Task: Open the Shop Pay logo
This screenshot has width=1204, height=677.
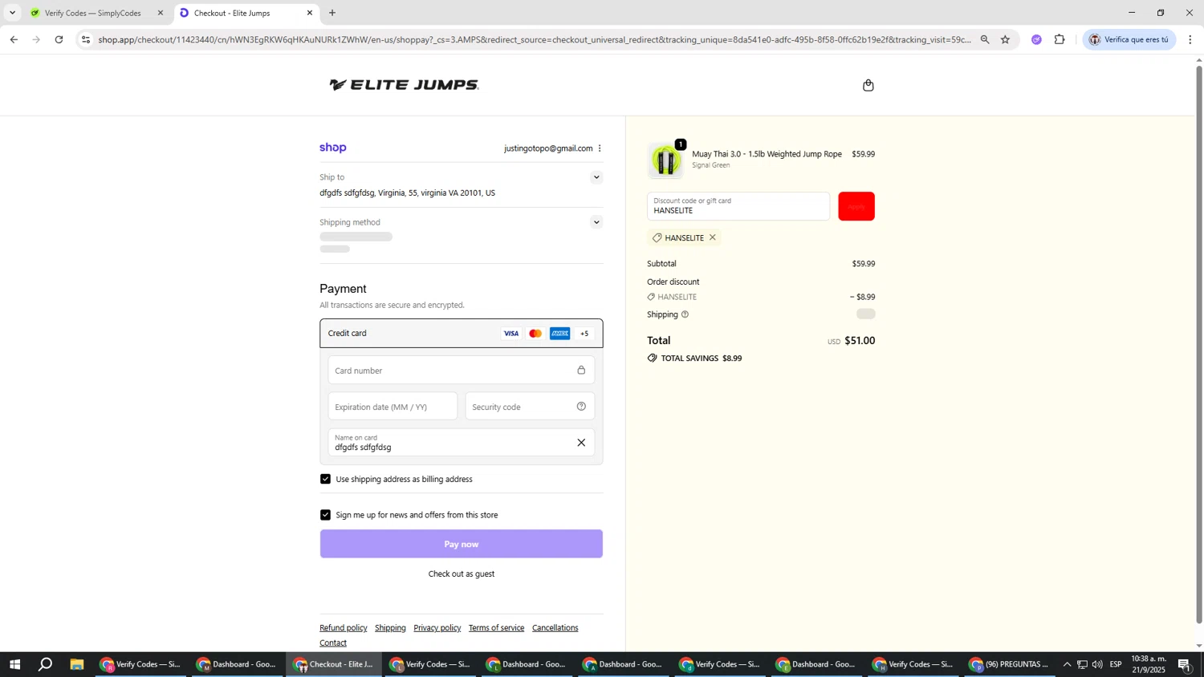Action: coord(333,148)
